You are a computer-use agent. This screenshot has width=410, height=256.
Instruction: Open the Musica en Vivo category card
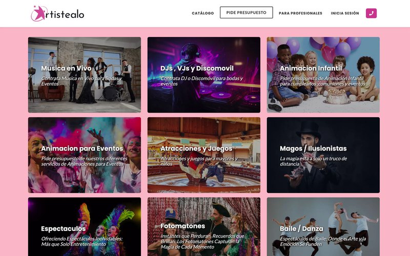point(85,75)
